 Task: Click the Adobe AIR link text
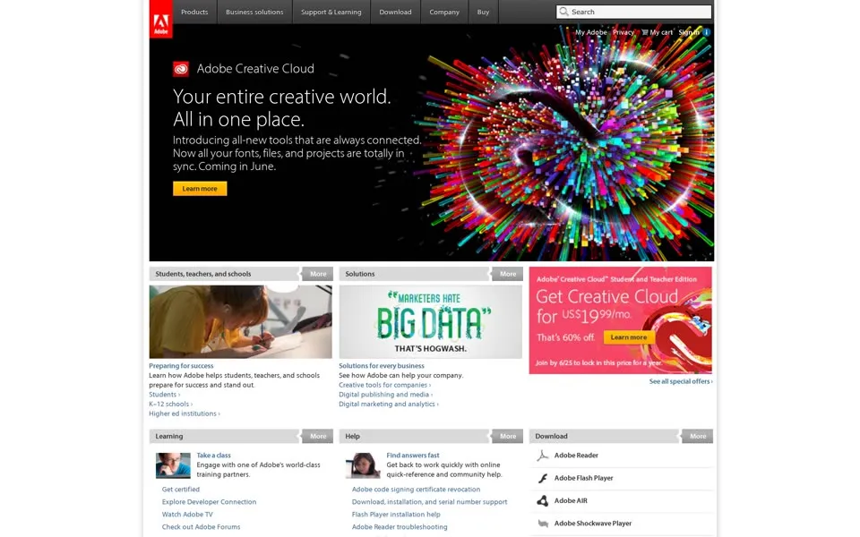click(571, 501)
